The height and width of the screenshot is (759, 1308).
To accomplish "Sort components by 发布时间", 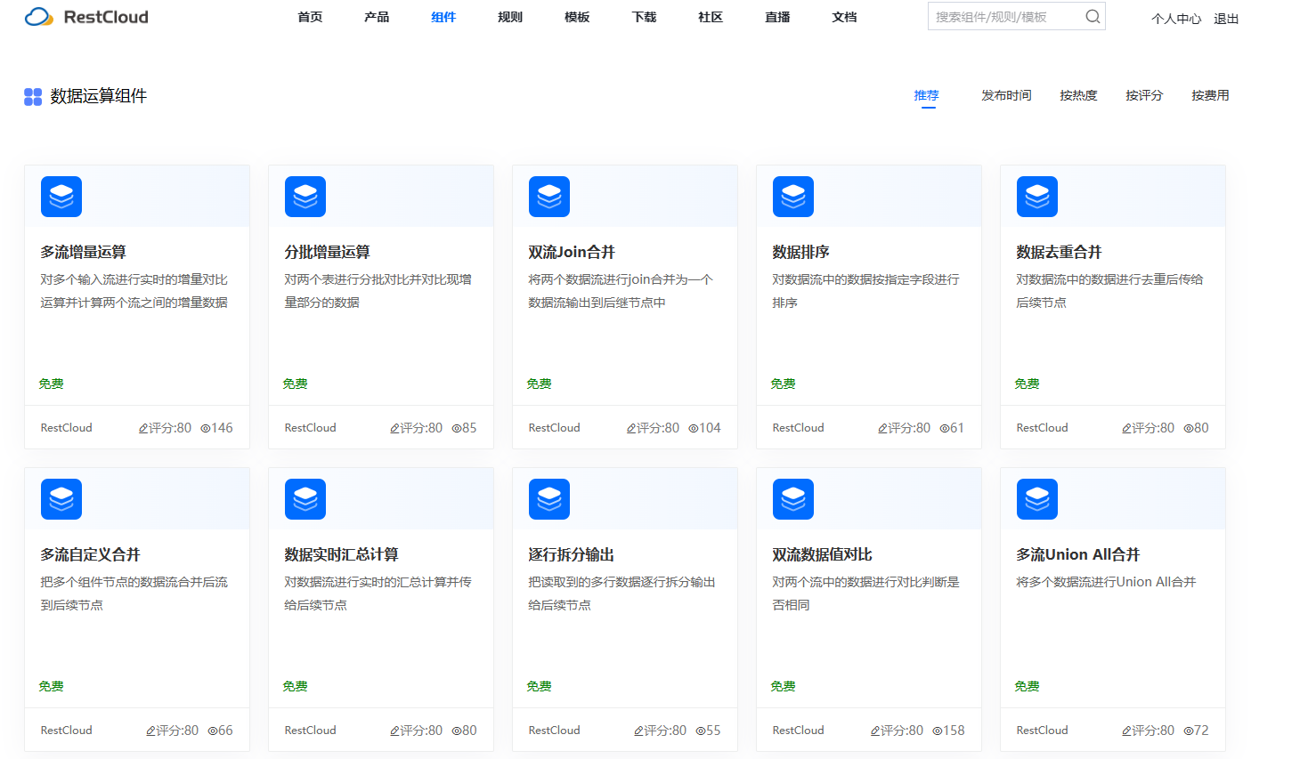I will (x=1006, y=95).
